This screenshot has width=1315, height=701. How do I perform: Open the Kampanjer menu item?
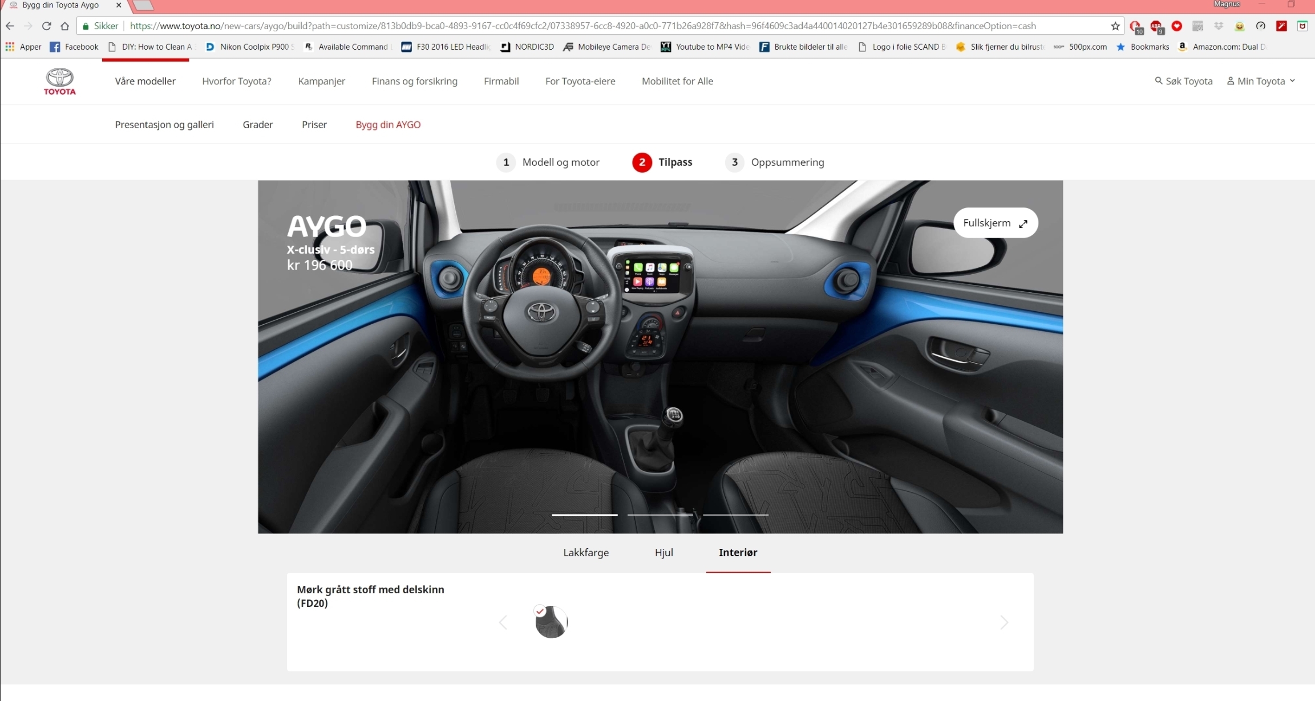point(322,81)
